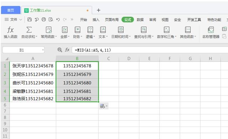Click the Insert Function fx icon

click(10, 30)
